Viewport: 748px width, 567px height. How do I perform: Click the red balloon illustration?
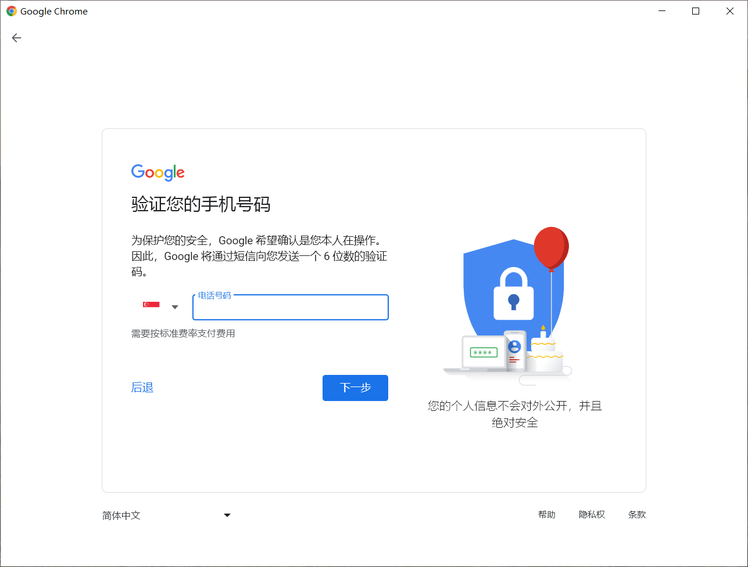pyautogui.click(x=551, y=250)
